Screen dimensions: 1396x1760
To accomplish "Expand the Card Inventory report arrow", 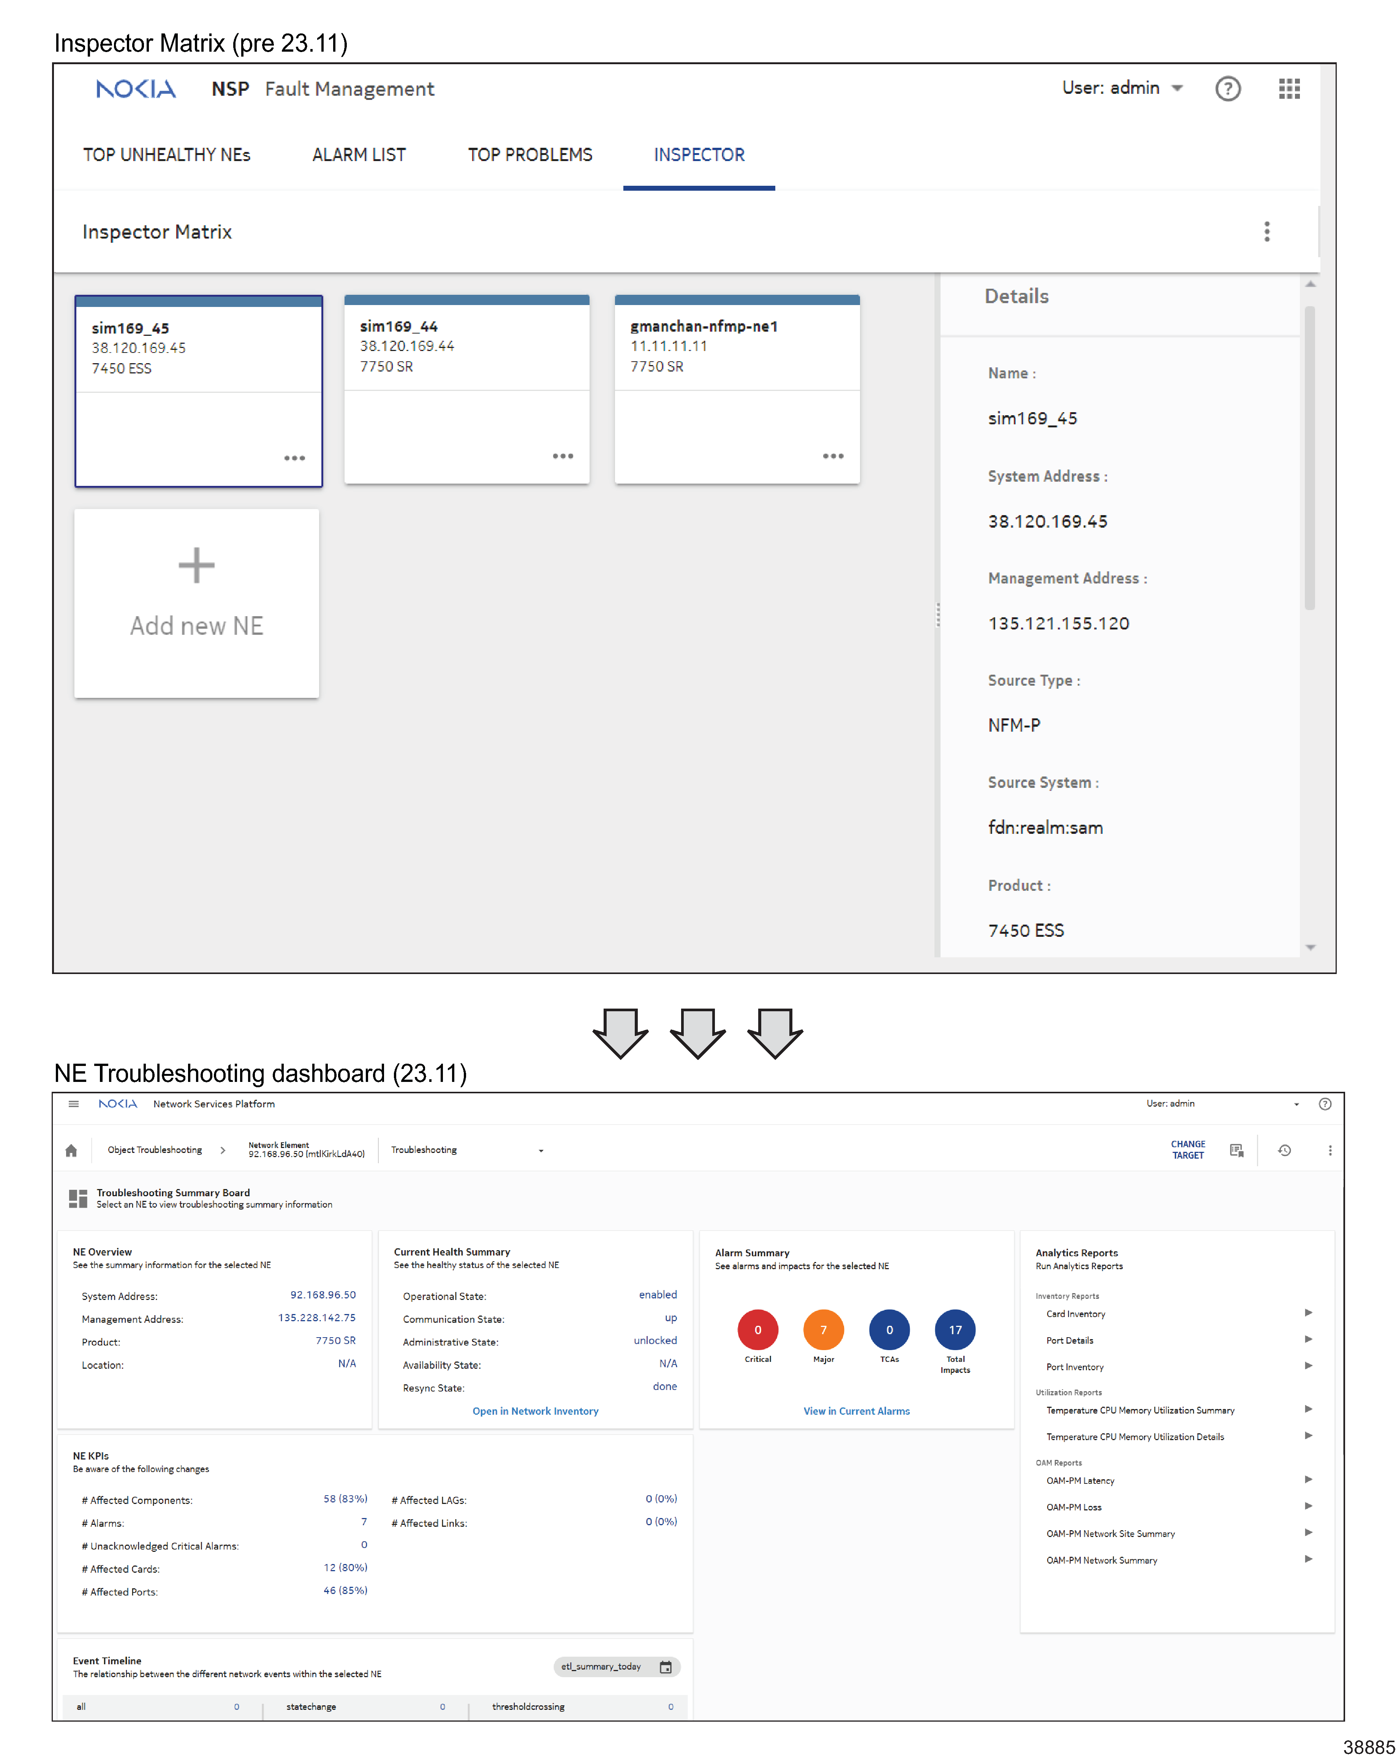I will coord(1308,1312).
